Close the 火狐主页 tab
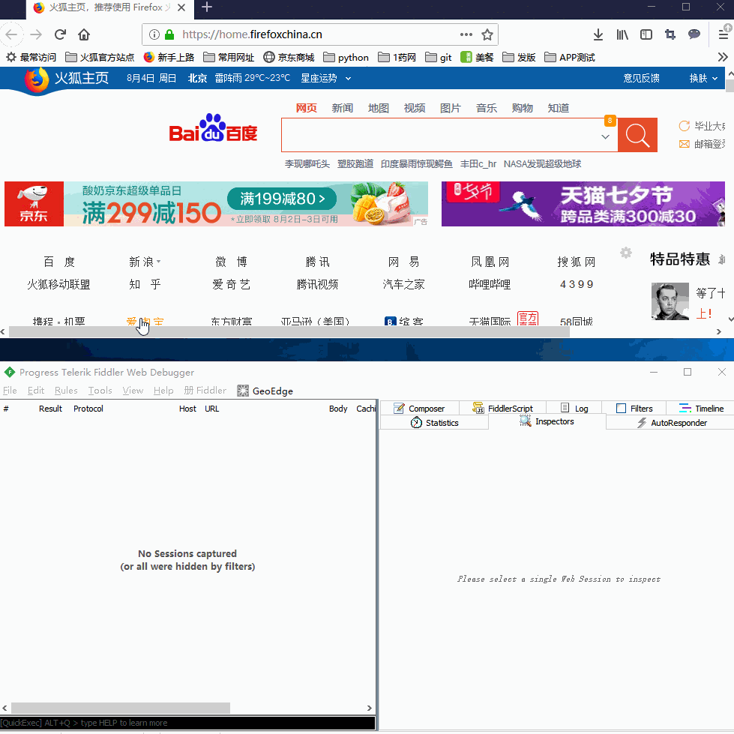 click(x=181, y=7)
